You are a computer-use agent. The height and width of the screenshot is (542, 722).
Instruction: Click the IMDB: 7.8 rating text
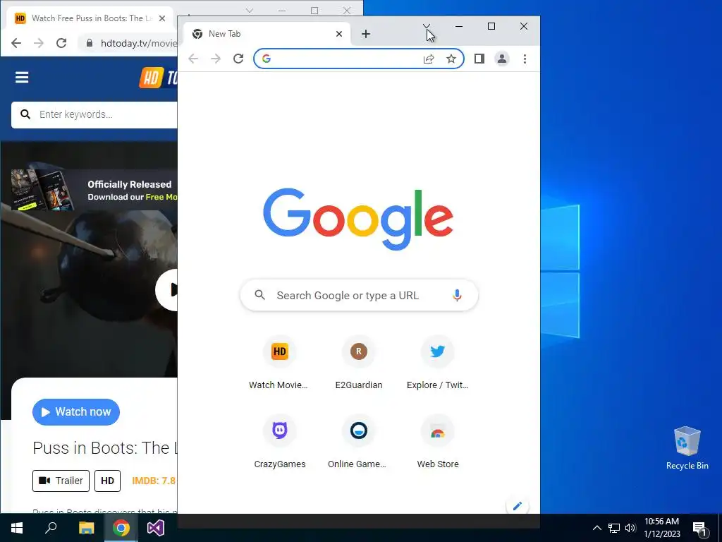[154, 481]
